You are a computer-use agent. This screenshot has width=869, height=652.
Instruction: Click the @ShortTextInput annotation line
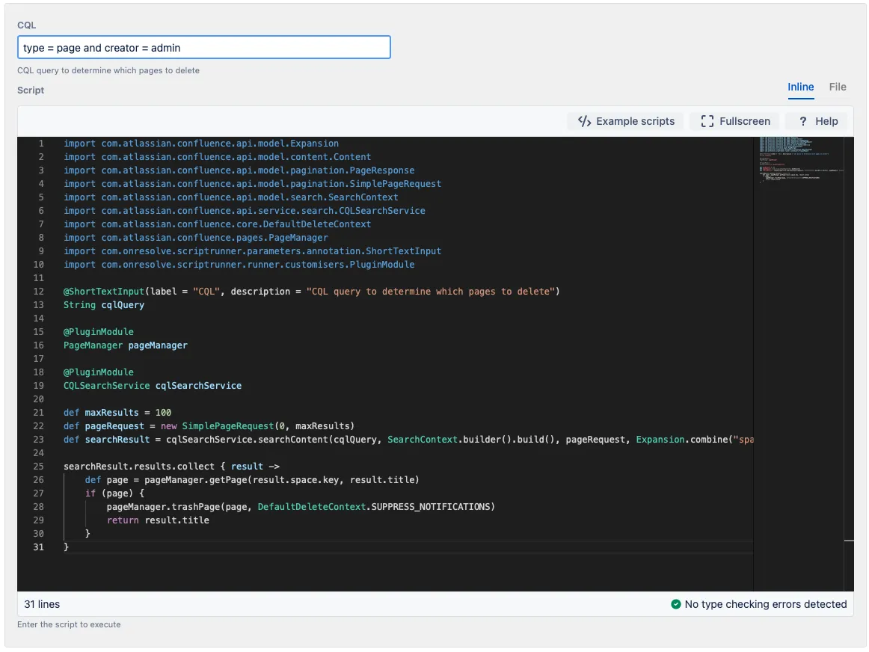[x=311, y=292]
